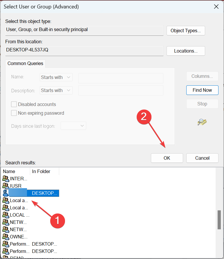Click the first NETW... entry icon
This screenshot has height=259, width=224.
click(6, 222)
